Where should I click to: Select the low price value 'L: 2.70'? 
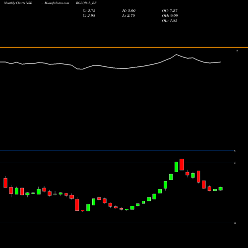point(128,16)
